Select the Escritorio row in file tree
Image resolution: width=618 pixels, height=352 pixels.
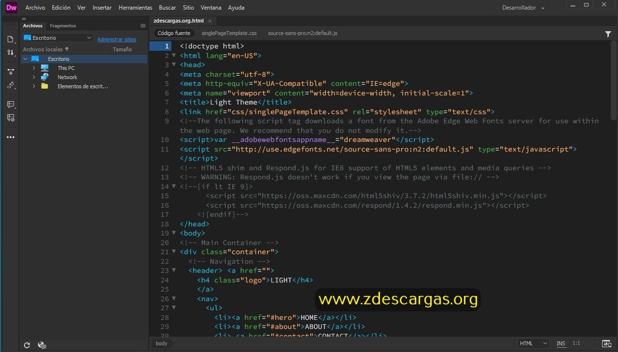coord(84,59)
